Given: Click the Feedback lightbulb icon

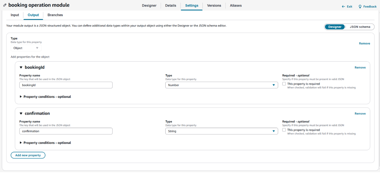Looking at the screenshot, I should click(360, 7).
